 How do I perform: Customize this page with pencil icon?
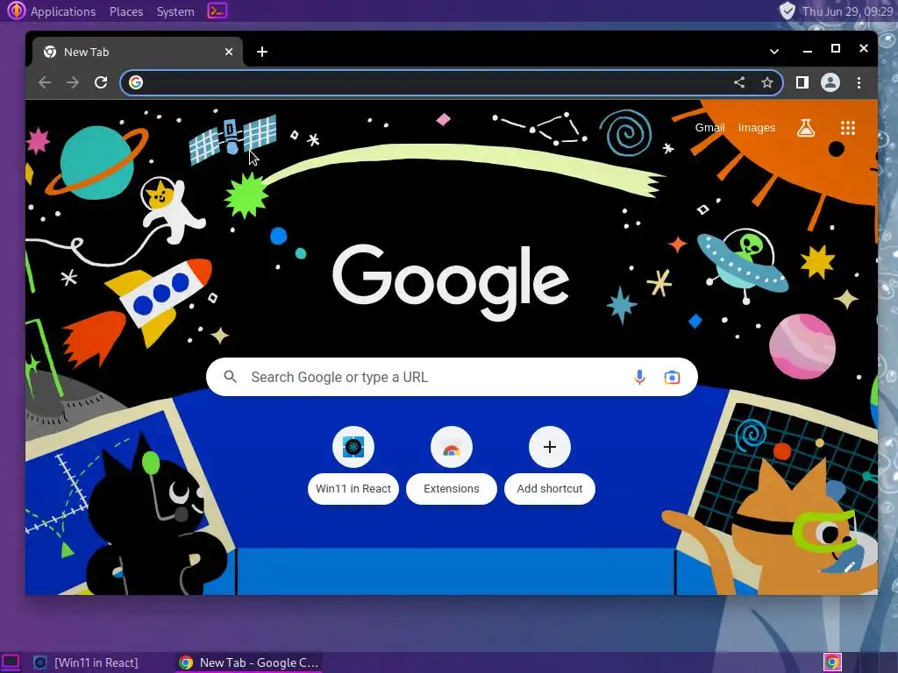(x=849, y=567)
